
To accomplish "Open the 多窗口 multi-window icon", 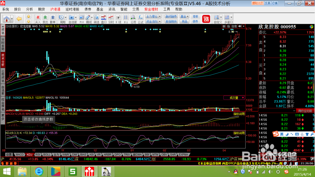I will pos(227,17).
